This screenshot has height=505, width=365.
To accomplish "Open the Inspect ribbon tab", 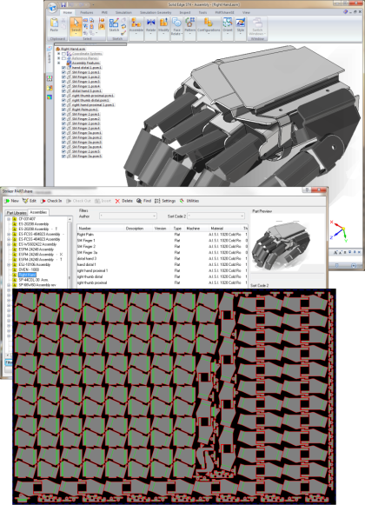I will (x=185, y=12).
